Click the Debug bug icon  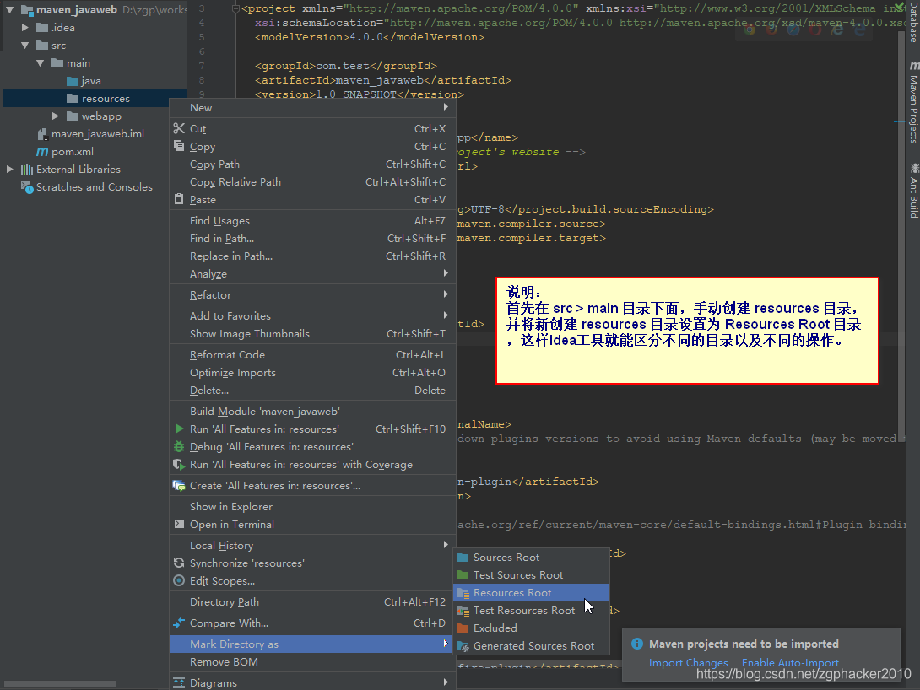coord(179,447)
